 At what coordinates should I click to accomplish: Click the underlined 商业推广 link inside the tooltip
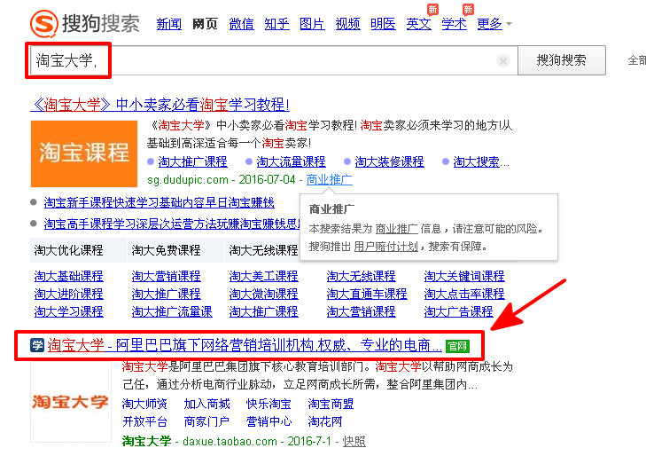[x=397, y=229]
